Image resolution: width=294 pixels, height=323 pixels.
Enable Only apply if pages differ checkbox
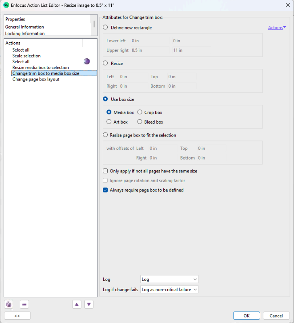[106, 171]
